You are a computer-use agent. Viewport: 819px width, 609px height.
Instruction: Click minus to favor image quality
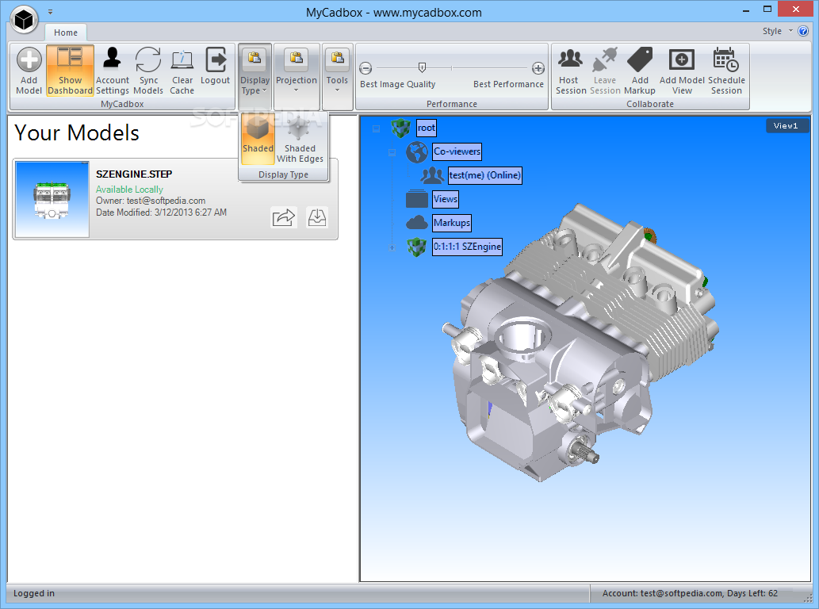click(365, 68)
